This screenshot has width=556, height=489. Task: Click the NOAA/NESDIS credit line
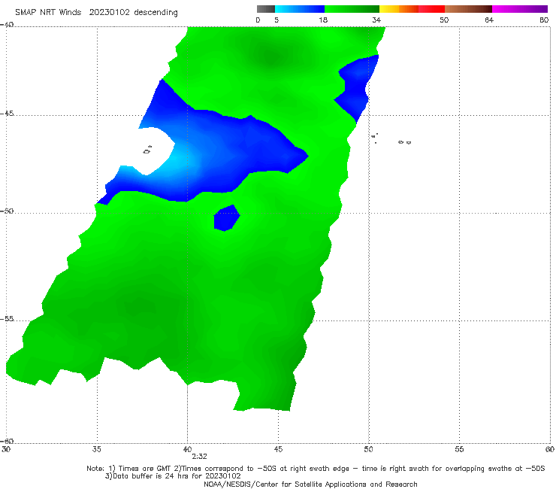click(x=310, y=484)
